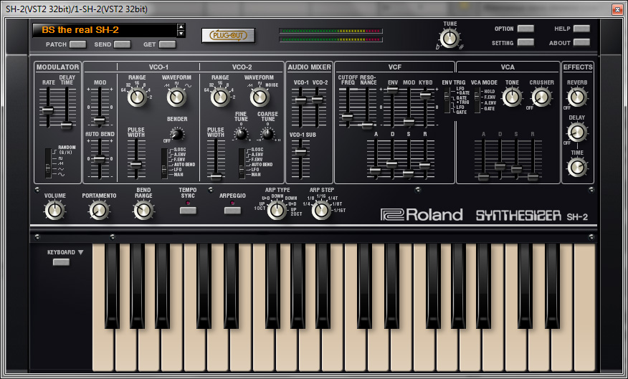Click the VCO-2 PULSE WIDTH slider
The width and height of the screenshot is (628, 379).
click(x=216, y=176)
